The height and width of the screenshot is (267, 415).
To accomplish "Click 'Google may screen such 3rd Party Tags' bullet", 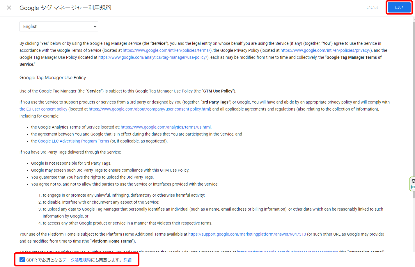I will pyautogui.click(x=110, y=170).
